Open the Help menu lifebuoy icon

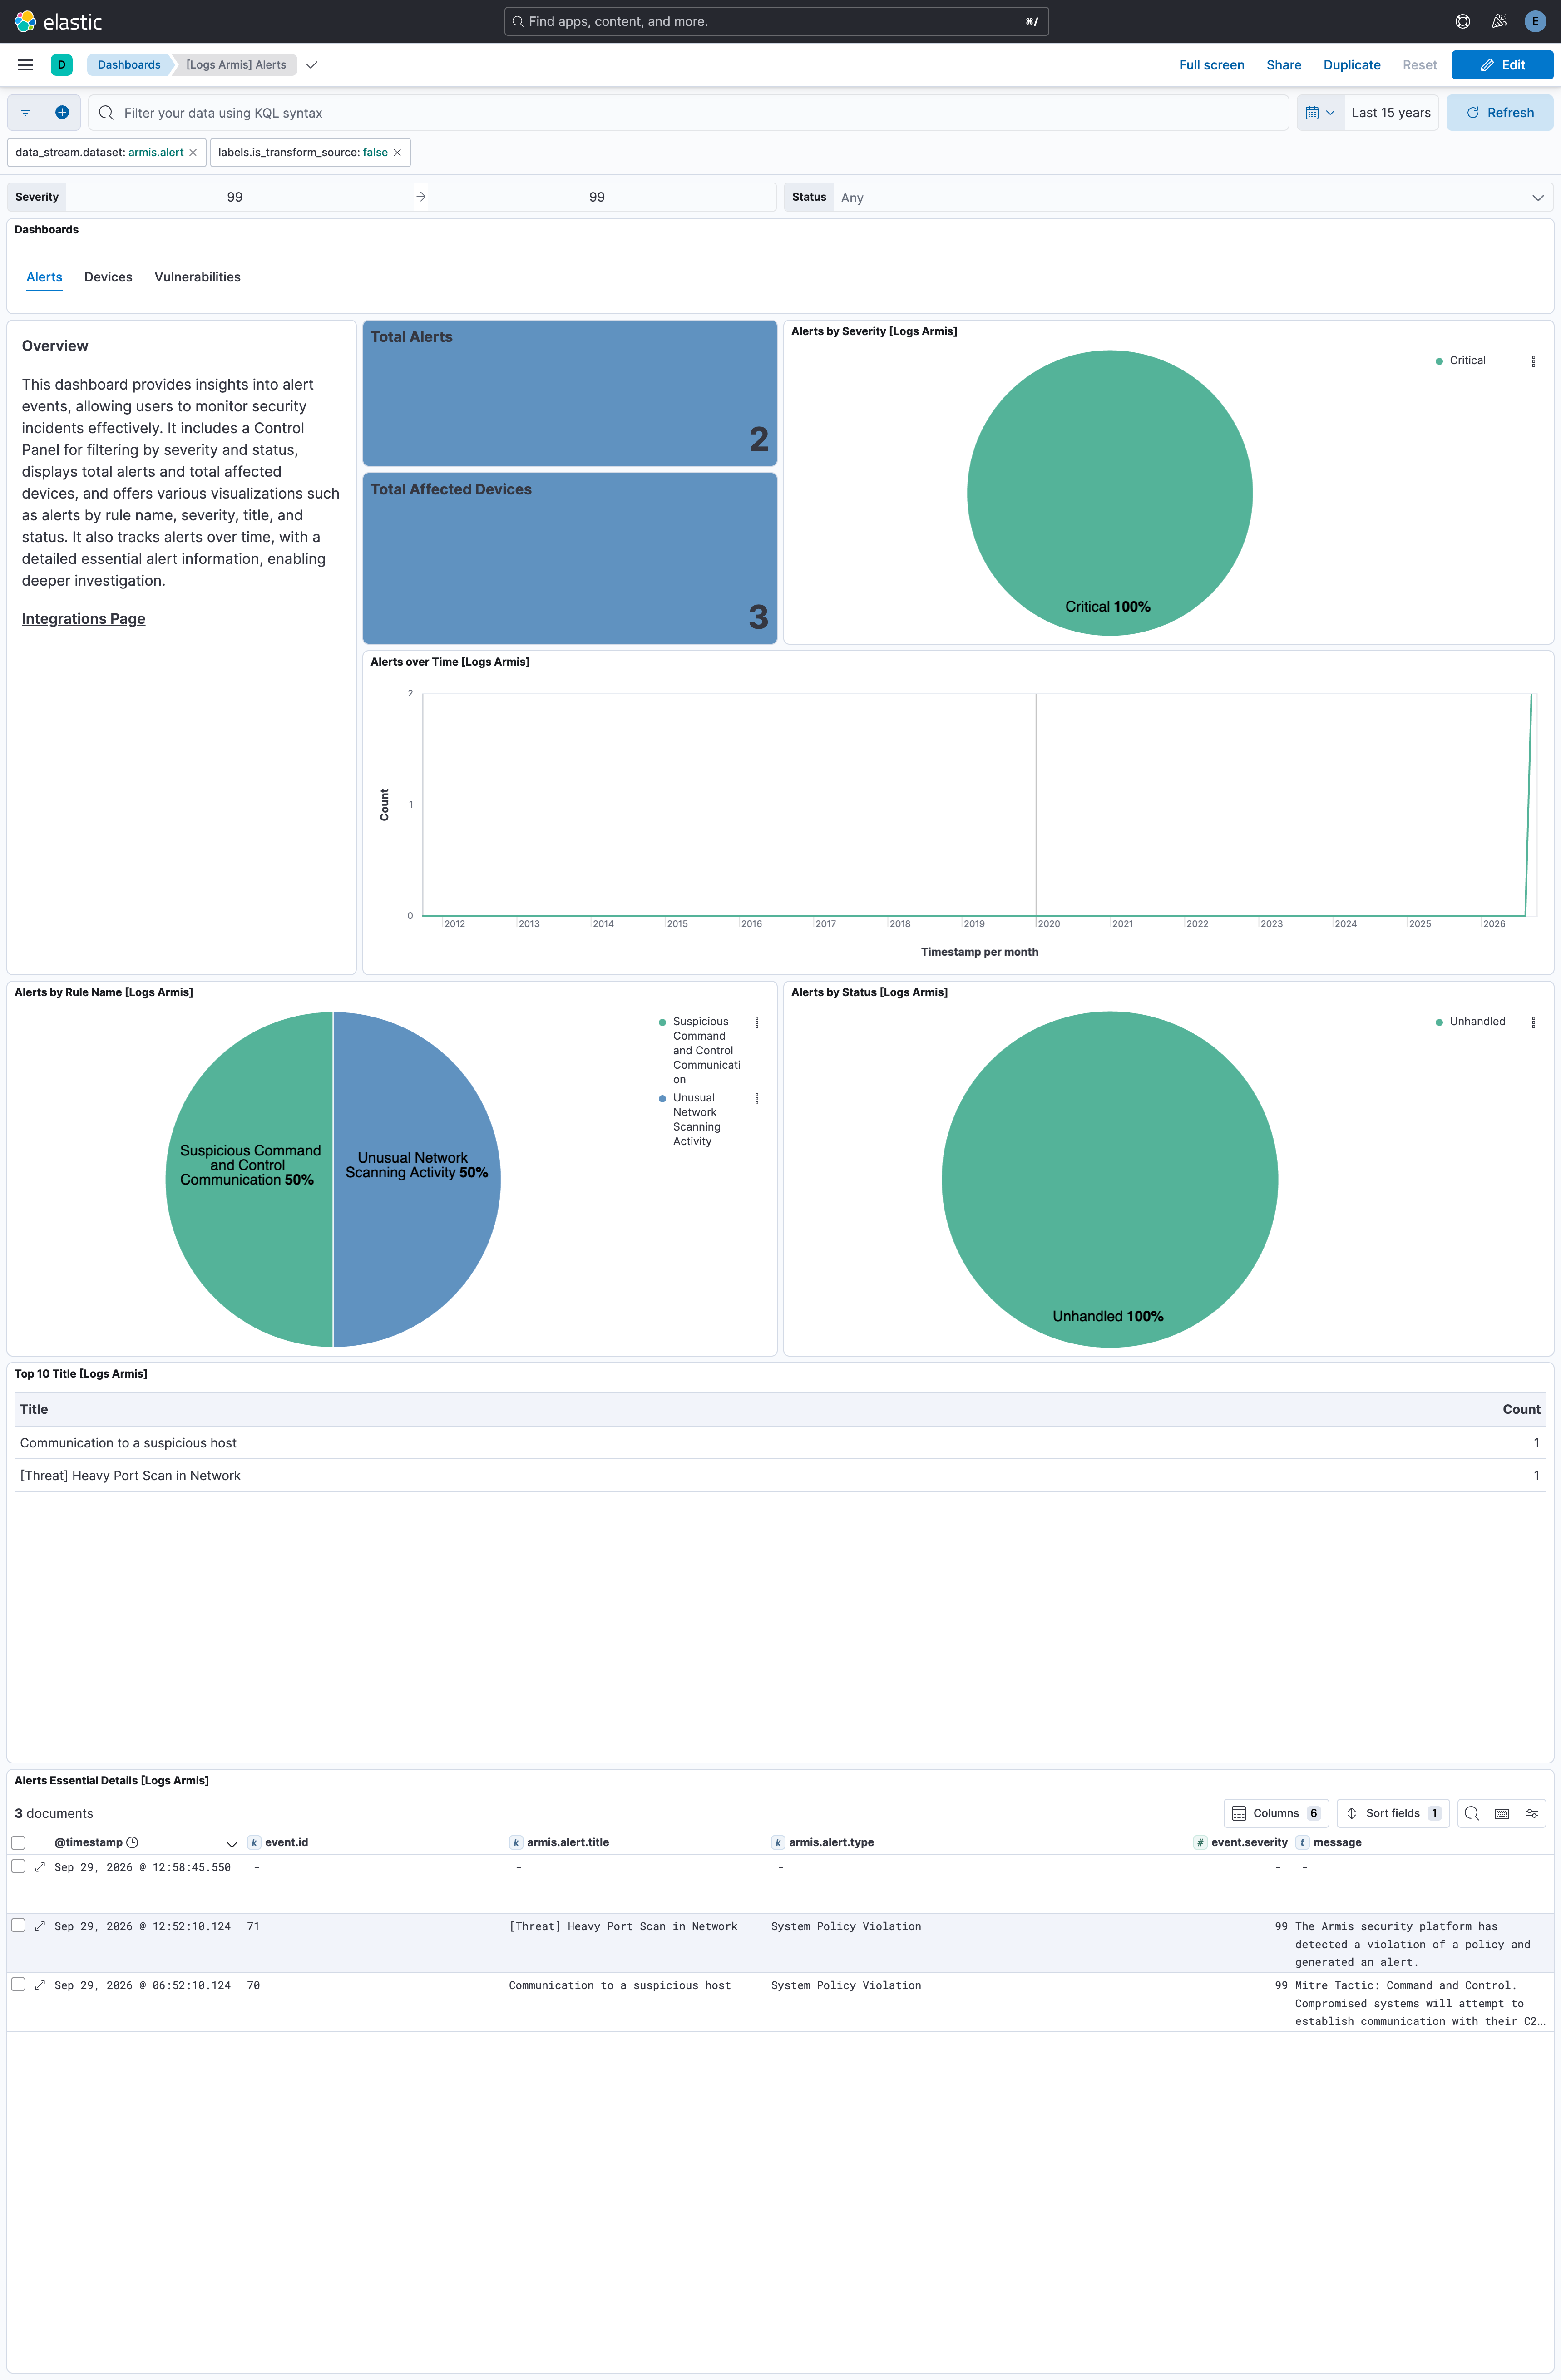pos(1462,21)
